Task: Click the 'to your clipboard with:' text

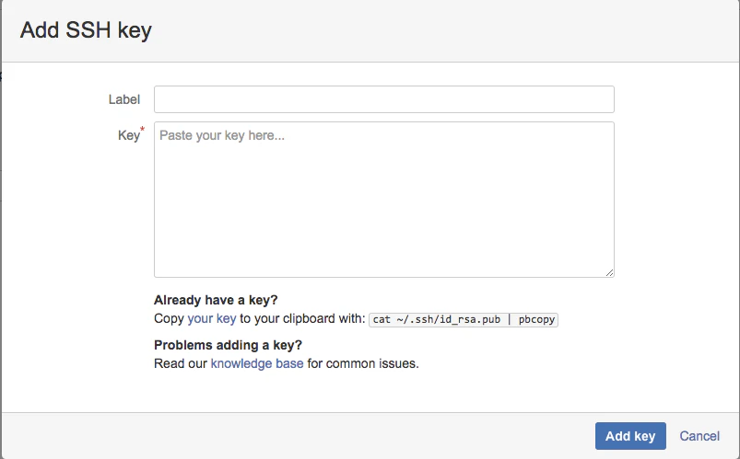Action: [302, 318]
